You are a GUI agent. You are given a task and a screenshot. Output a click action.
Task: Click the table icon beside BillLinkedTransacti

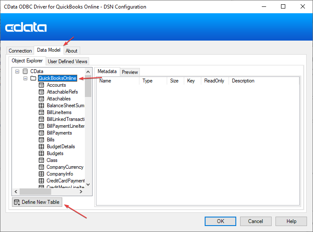click(x=41, y=119)
